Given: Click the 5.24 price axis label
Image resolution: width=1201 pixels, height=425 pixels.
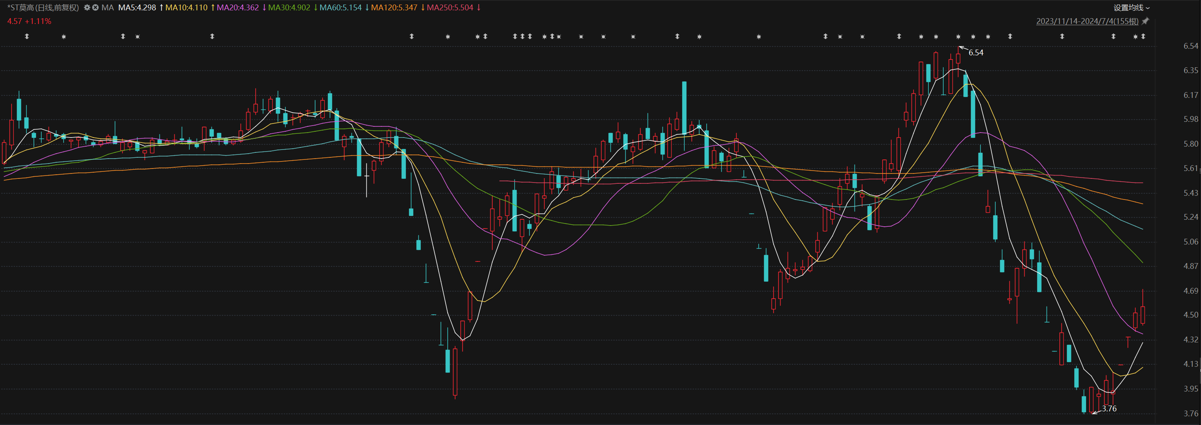Looking at the screenshot, I should click(1191, 217).
